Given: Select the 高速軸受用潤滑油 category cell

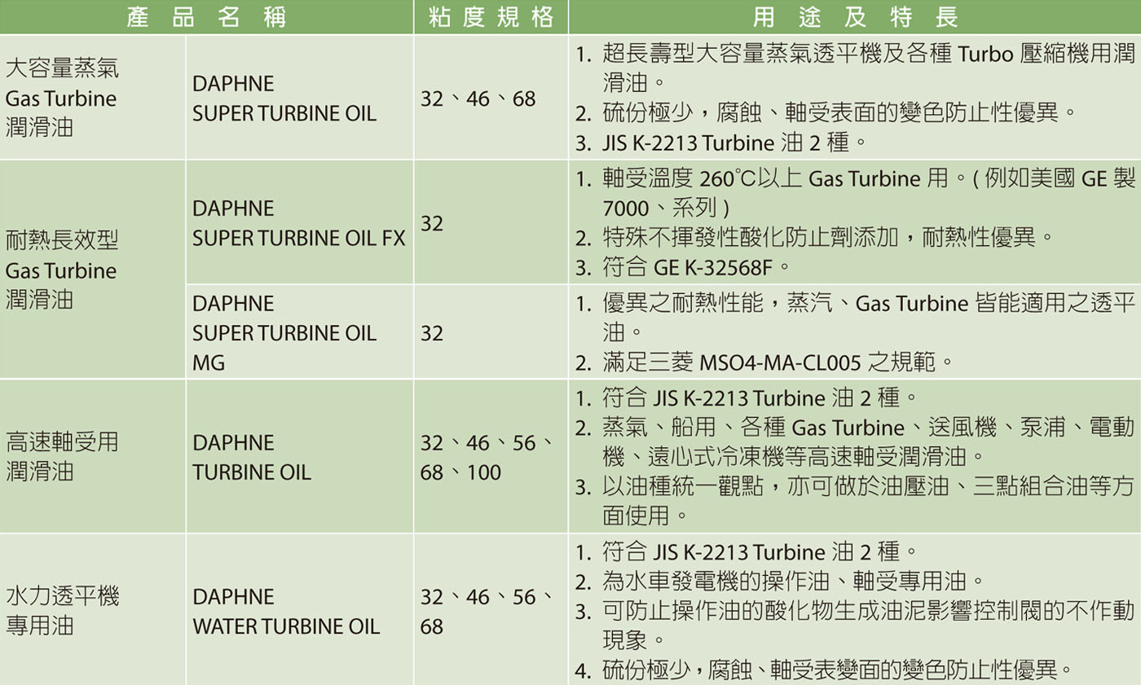Looking at the screenshot, I should pos(62,457).
